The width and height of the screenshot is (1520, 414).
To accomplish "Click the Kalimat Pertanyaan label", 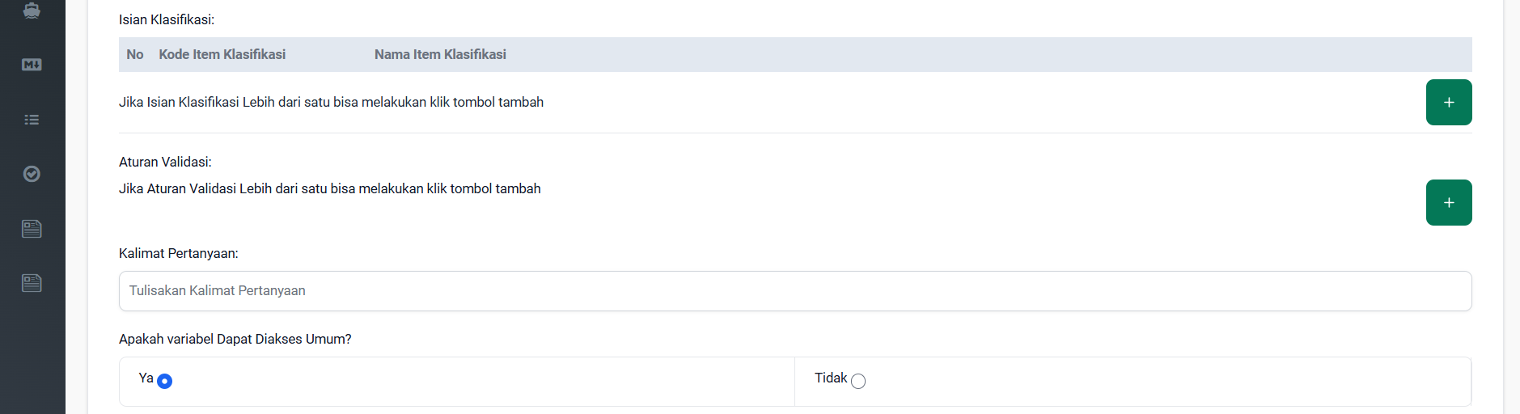I will tap(179, 253).
